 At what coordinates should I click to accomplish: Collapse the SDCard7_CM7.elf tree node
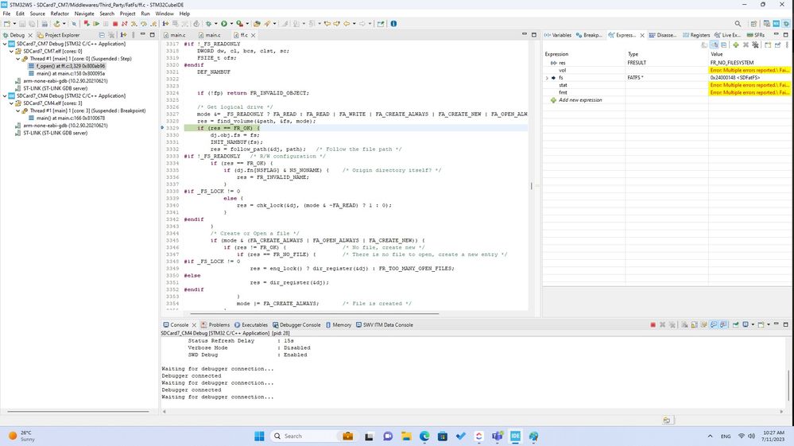11,51
